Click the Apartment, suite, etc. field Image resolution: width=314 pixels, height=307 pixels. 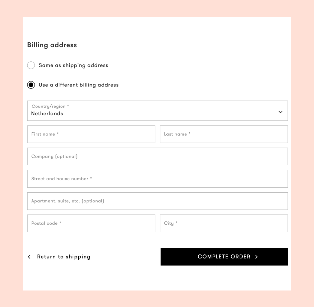pyautogui.click(x=157, y=201)
